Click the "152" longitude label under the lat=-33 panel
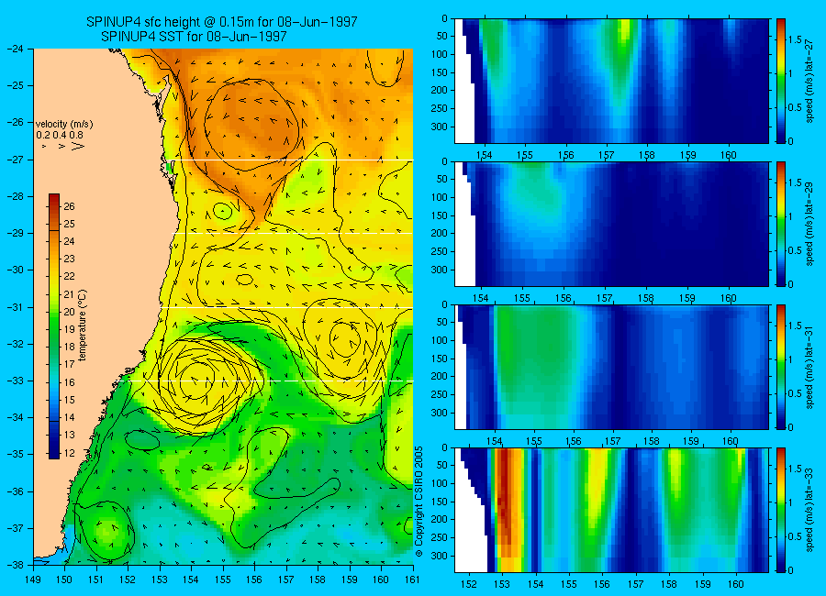The width and height of the screenshot is (826, 596). (468, 584)
